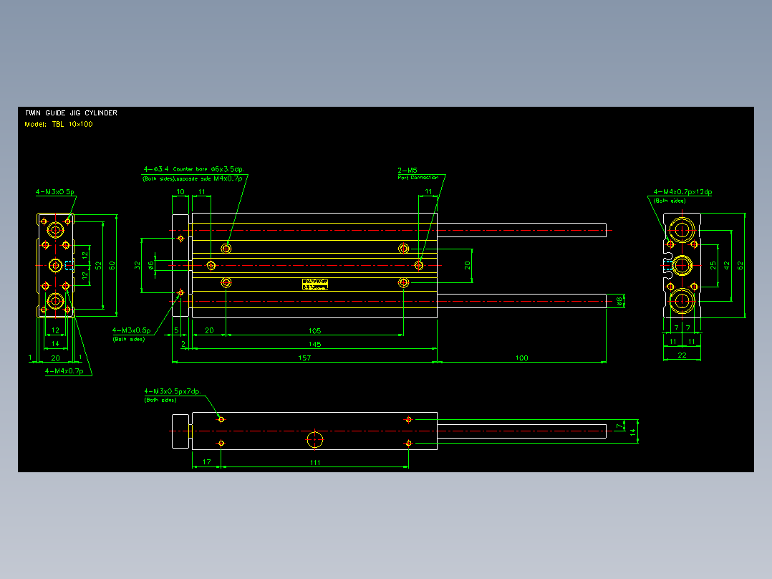Click the 32 dimension left of end plate
The width and height of the screenshot is (772, 579).
pos(137,265)
